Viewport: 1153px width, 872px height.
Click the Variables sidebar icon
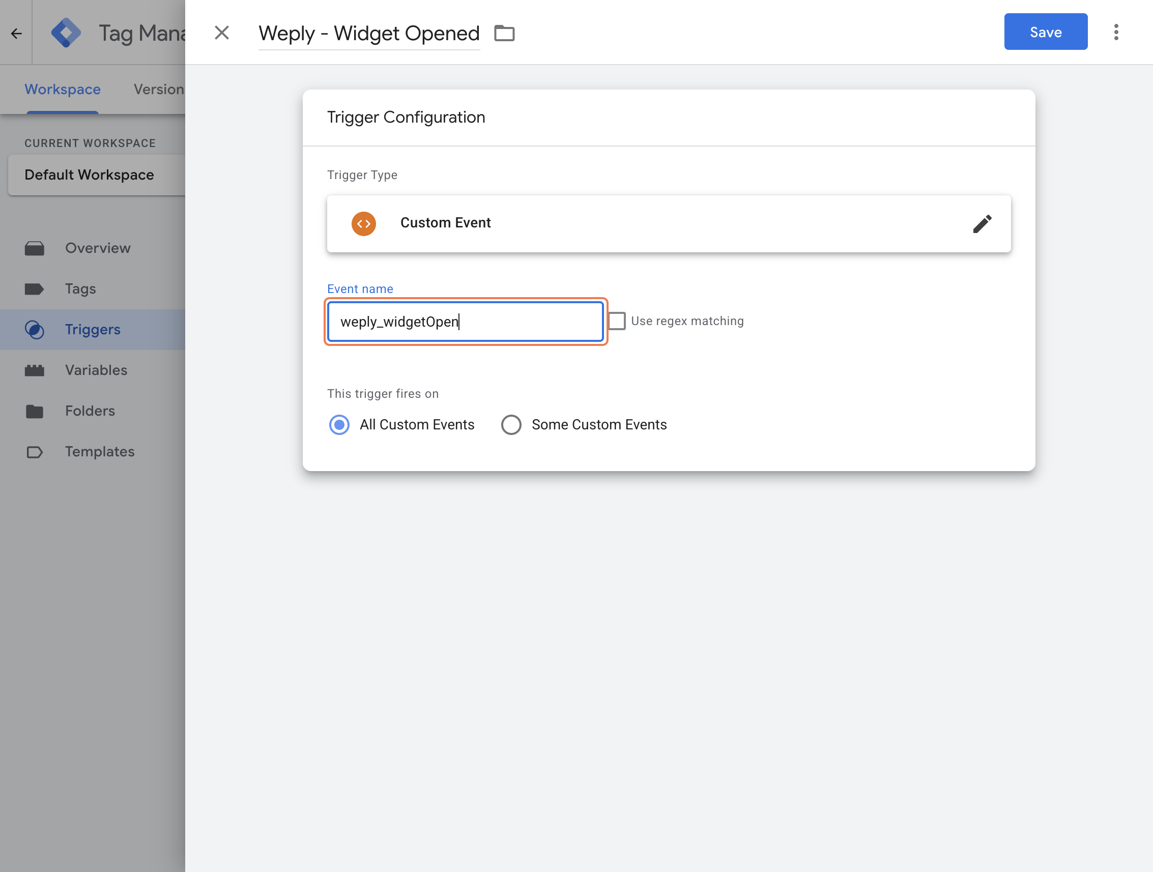(x=35, y=370)
